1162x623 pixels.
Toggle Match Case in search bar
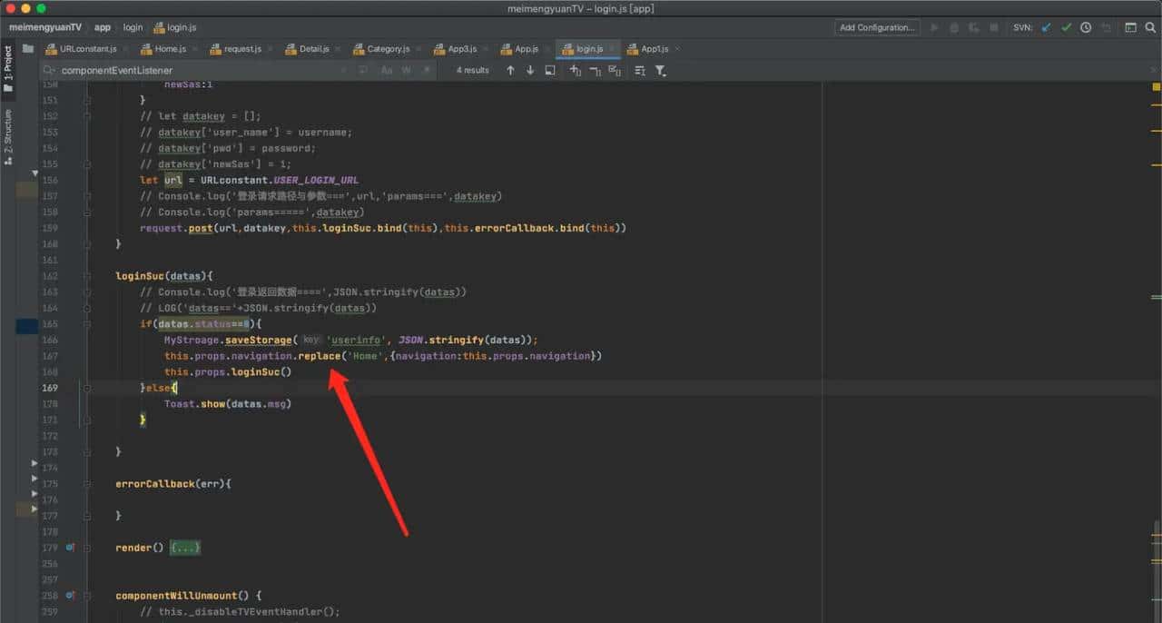coord(387,70)
